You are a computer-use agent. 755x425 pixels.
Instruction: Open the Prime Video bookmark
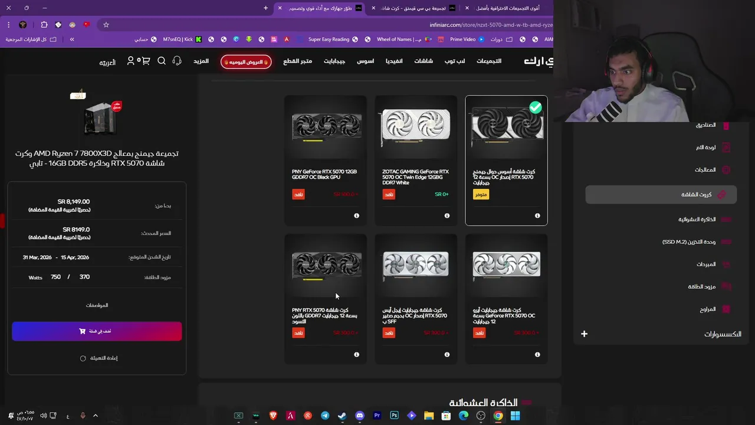[x=467, y=39]
